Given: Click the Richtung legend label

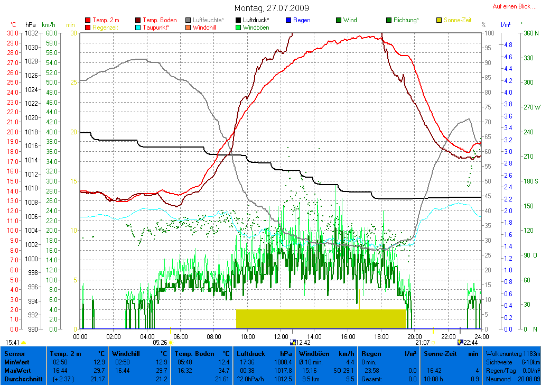Looking at the screenshot, I should 406,20.
